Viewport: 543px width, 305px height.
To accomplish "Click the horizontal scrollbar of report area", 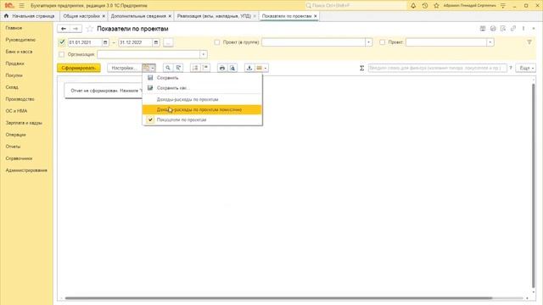I will click(x=278, y=297).
